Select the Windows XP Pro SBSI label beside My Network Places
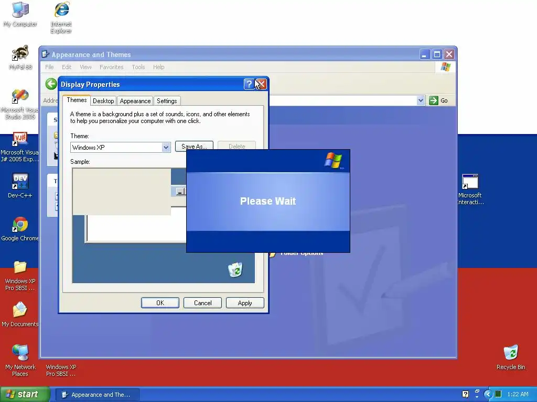The image size is (537, 402). click(x=61, y=370)
